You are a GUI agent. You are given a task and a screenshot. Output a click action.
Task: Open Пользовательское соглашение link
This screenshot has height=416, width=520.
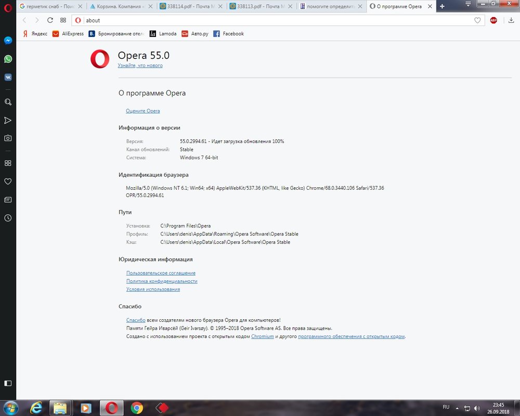point(161,273)
